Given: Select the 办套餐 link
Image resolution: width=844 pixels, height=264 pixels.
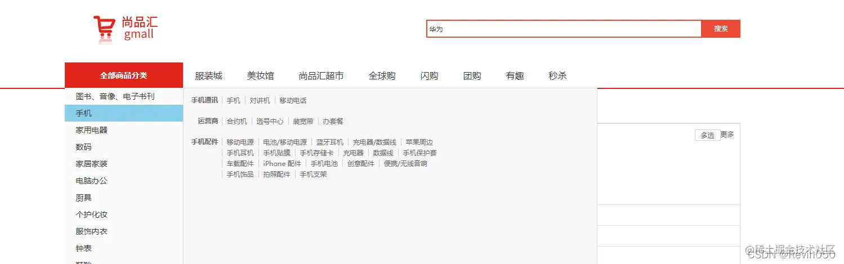Looking at the screenshot, I should [x=333, y=121].
